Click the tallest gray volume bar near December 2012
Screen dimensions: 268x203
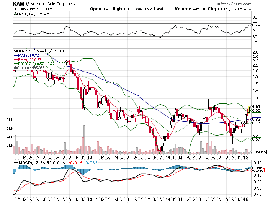[x=84, y=139]
